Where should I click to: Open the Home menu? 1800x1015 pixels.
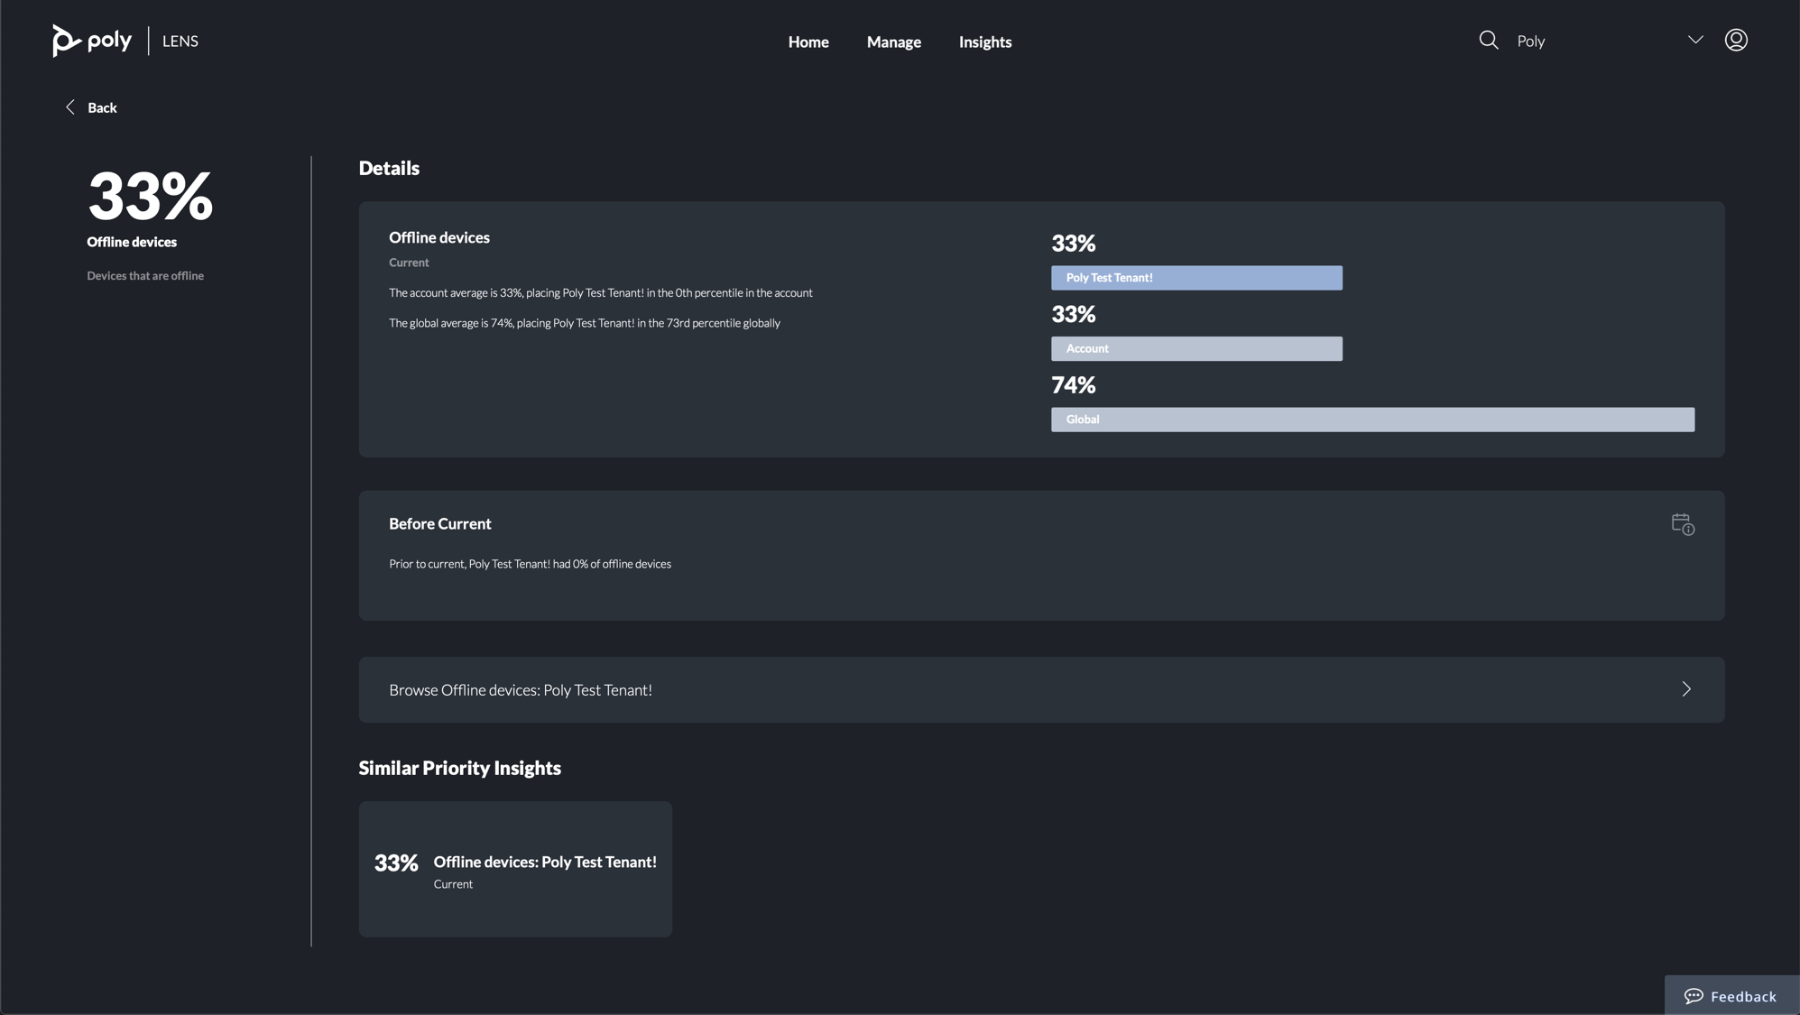click(808, 42)
